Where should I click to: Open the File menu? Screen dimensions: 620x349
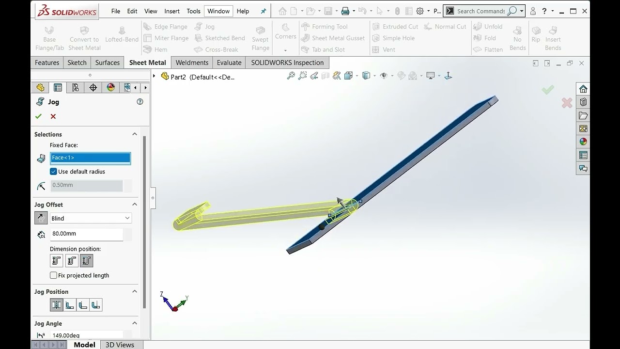pos(116,11)
